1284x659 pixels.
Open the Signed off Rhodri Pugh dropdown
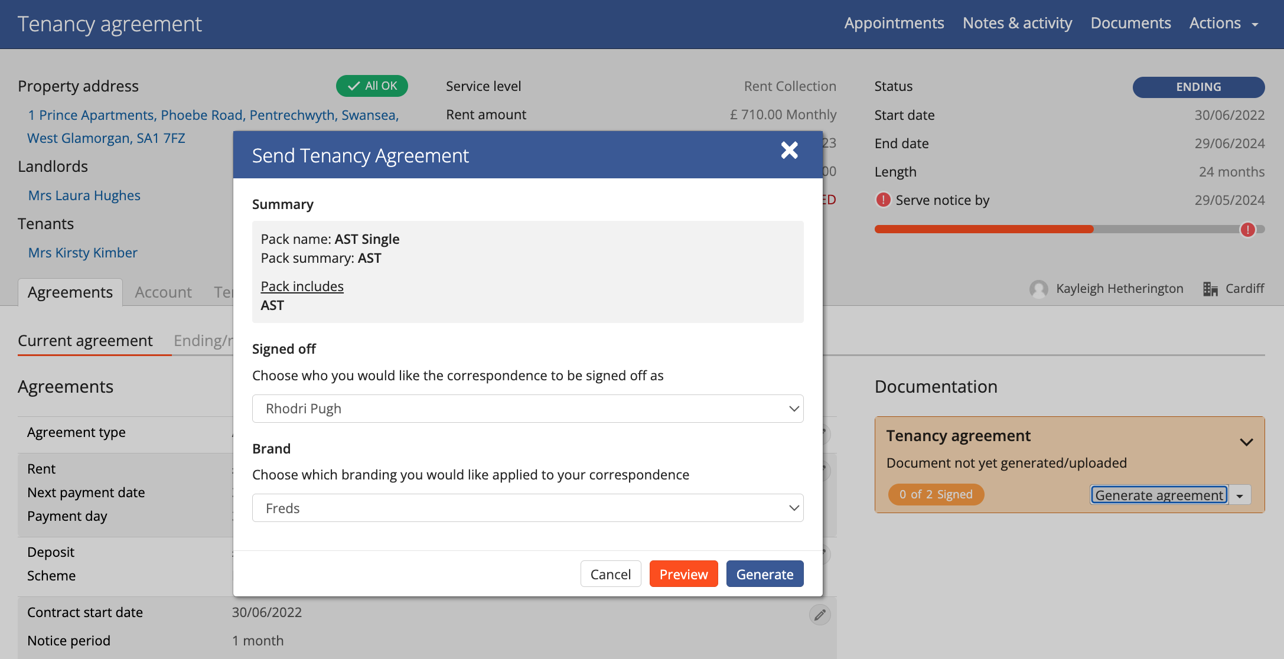(x=527, y=409)
